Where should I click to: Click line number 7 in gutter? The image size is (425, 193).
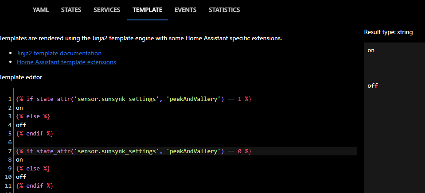coord(10,151)
